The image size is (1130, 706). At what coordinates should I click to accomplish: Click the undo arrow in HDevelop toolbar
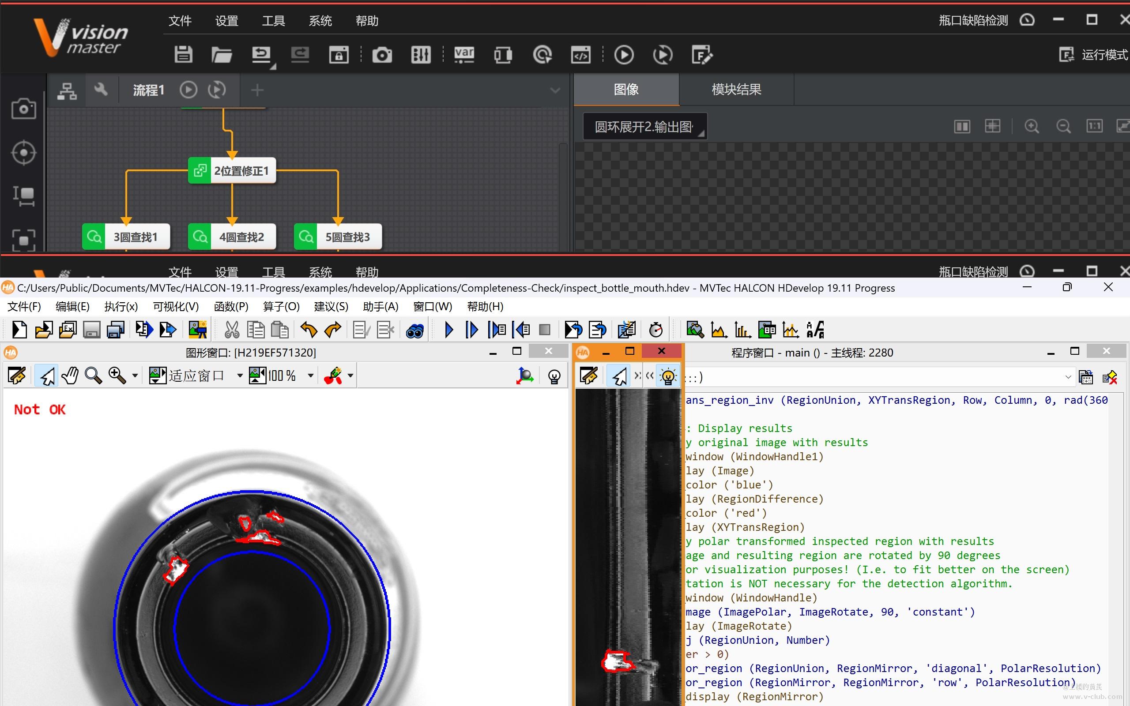[x=309, y=330]
